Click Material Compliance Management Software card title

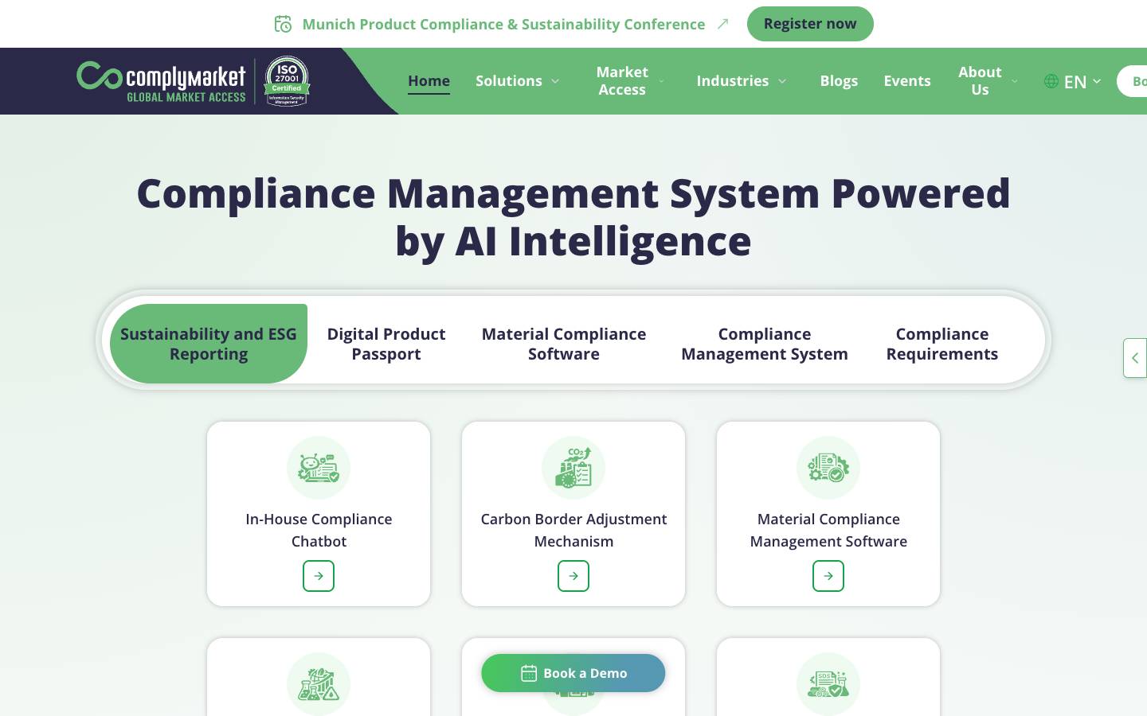pos(828,530)
